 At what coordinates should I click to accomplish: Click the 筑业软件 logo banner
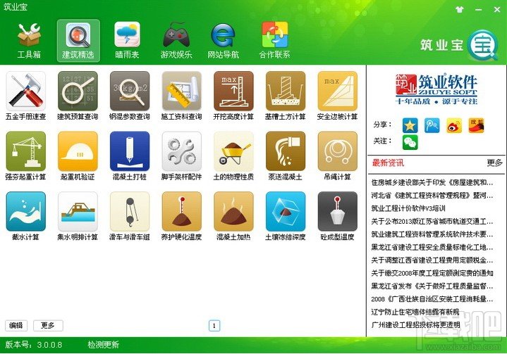point(436,89)
